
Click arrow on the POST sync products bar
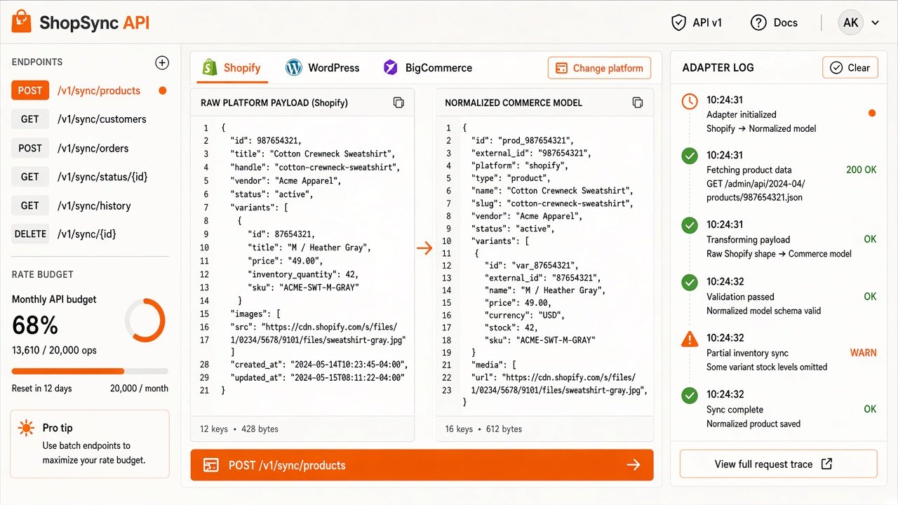tap(634, 465)
